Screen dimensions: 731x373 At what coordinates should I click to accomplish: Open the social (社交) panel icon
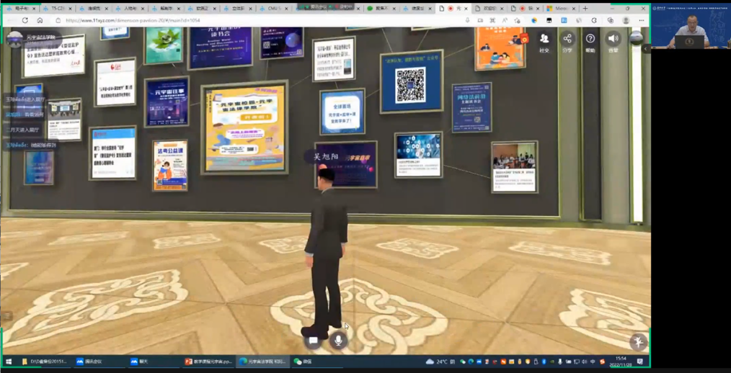544,40
